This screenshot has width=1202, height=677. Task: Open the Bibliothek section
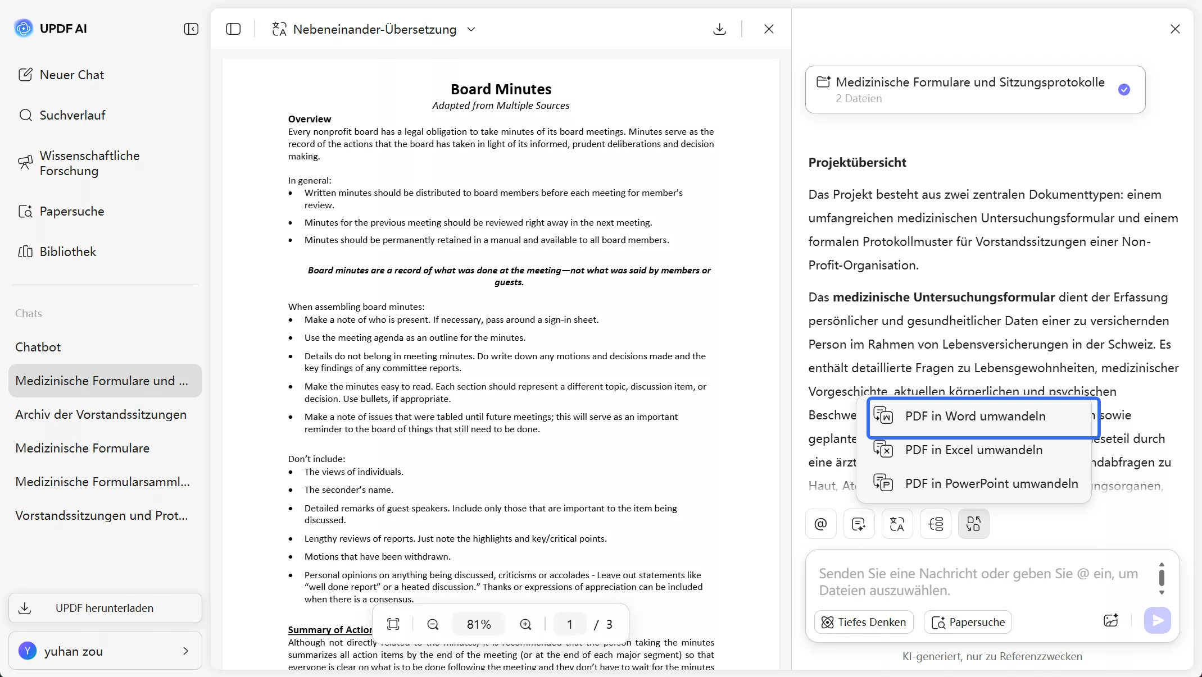click(67, 252)
